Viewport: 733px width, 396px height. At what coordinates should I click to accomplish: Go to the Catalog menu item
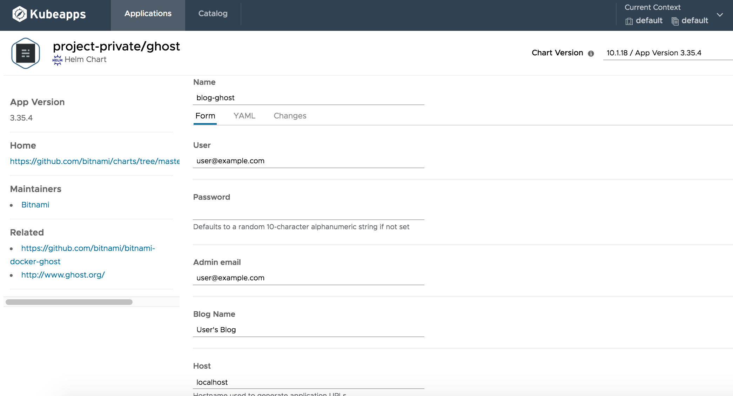(x=213, y=14)
